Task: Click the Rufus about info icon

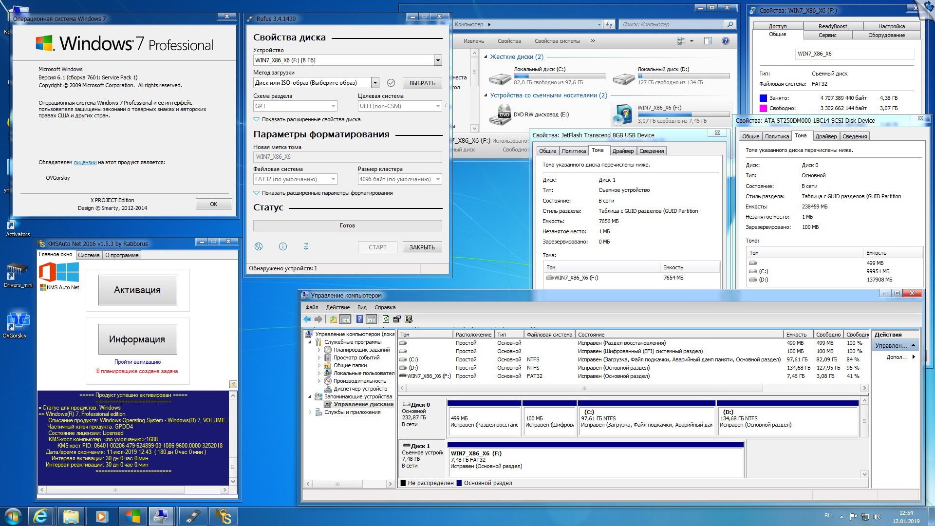Action: pyautogui.click(x=282, y=246)
